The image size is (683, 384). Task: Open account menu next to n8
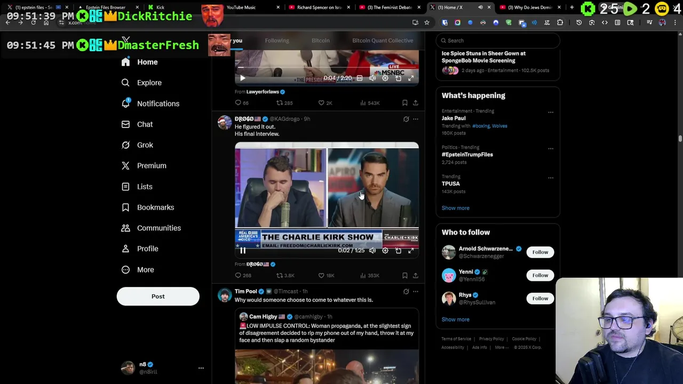201,368
